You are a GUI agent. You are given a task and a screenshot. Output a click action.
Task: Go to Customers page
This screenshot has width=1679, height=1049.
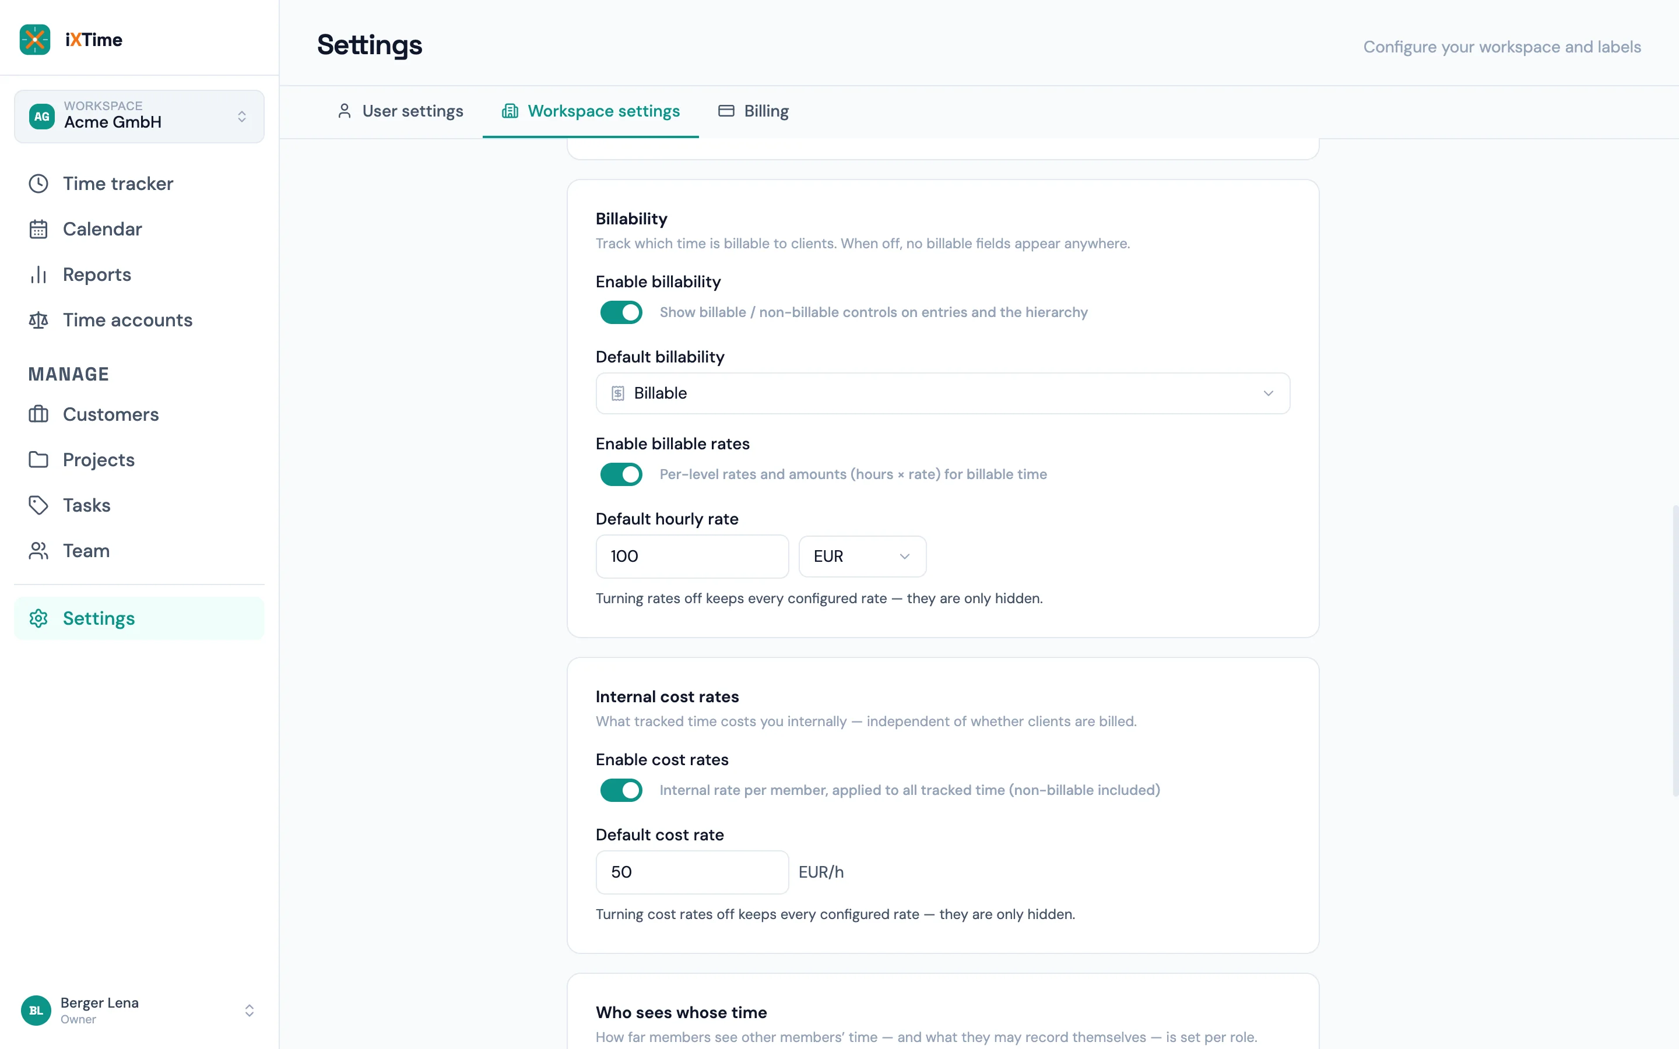pos(139,414)
